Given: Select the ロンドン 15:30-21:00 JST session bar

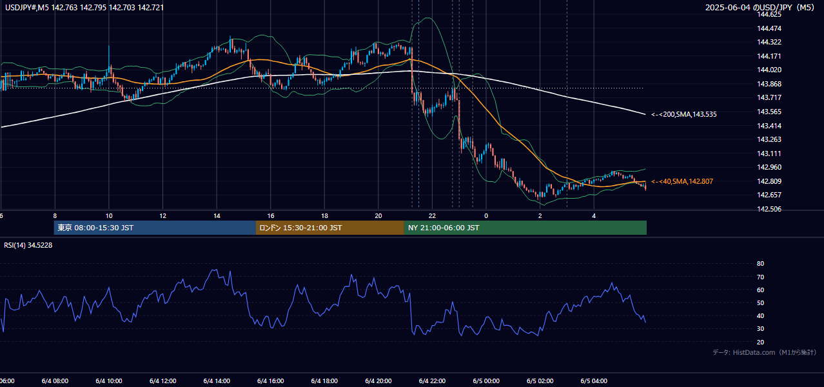Looking at the screenshot, I should (x=330, y=228).
